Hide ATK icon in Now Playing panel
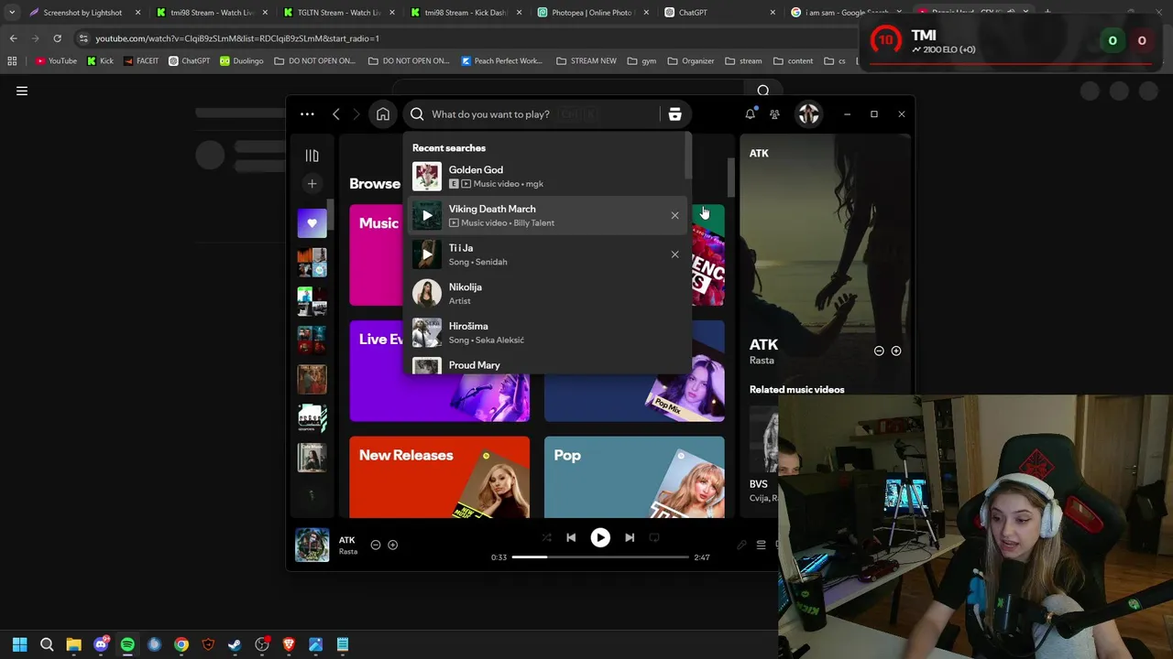This screenshot has height=659, width=1173. [879, 351]
